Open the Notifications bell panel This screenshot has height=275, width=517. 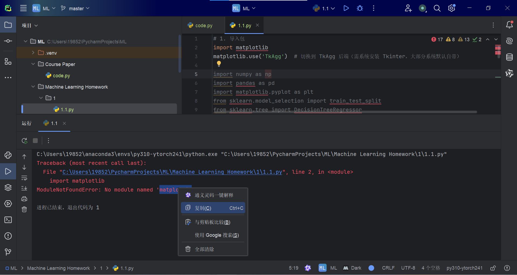pos(509,25)
